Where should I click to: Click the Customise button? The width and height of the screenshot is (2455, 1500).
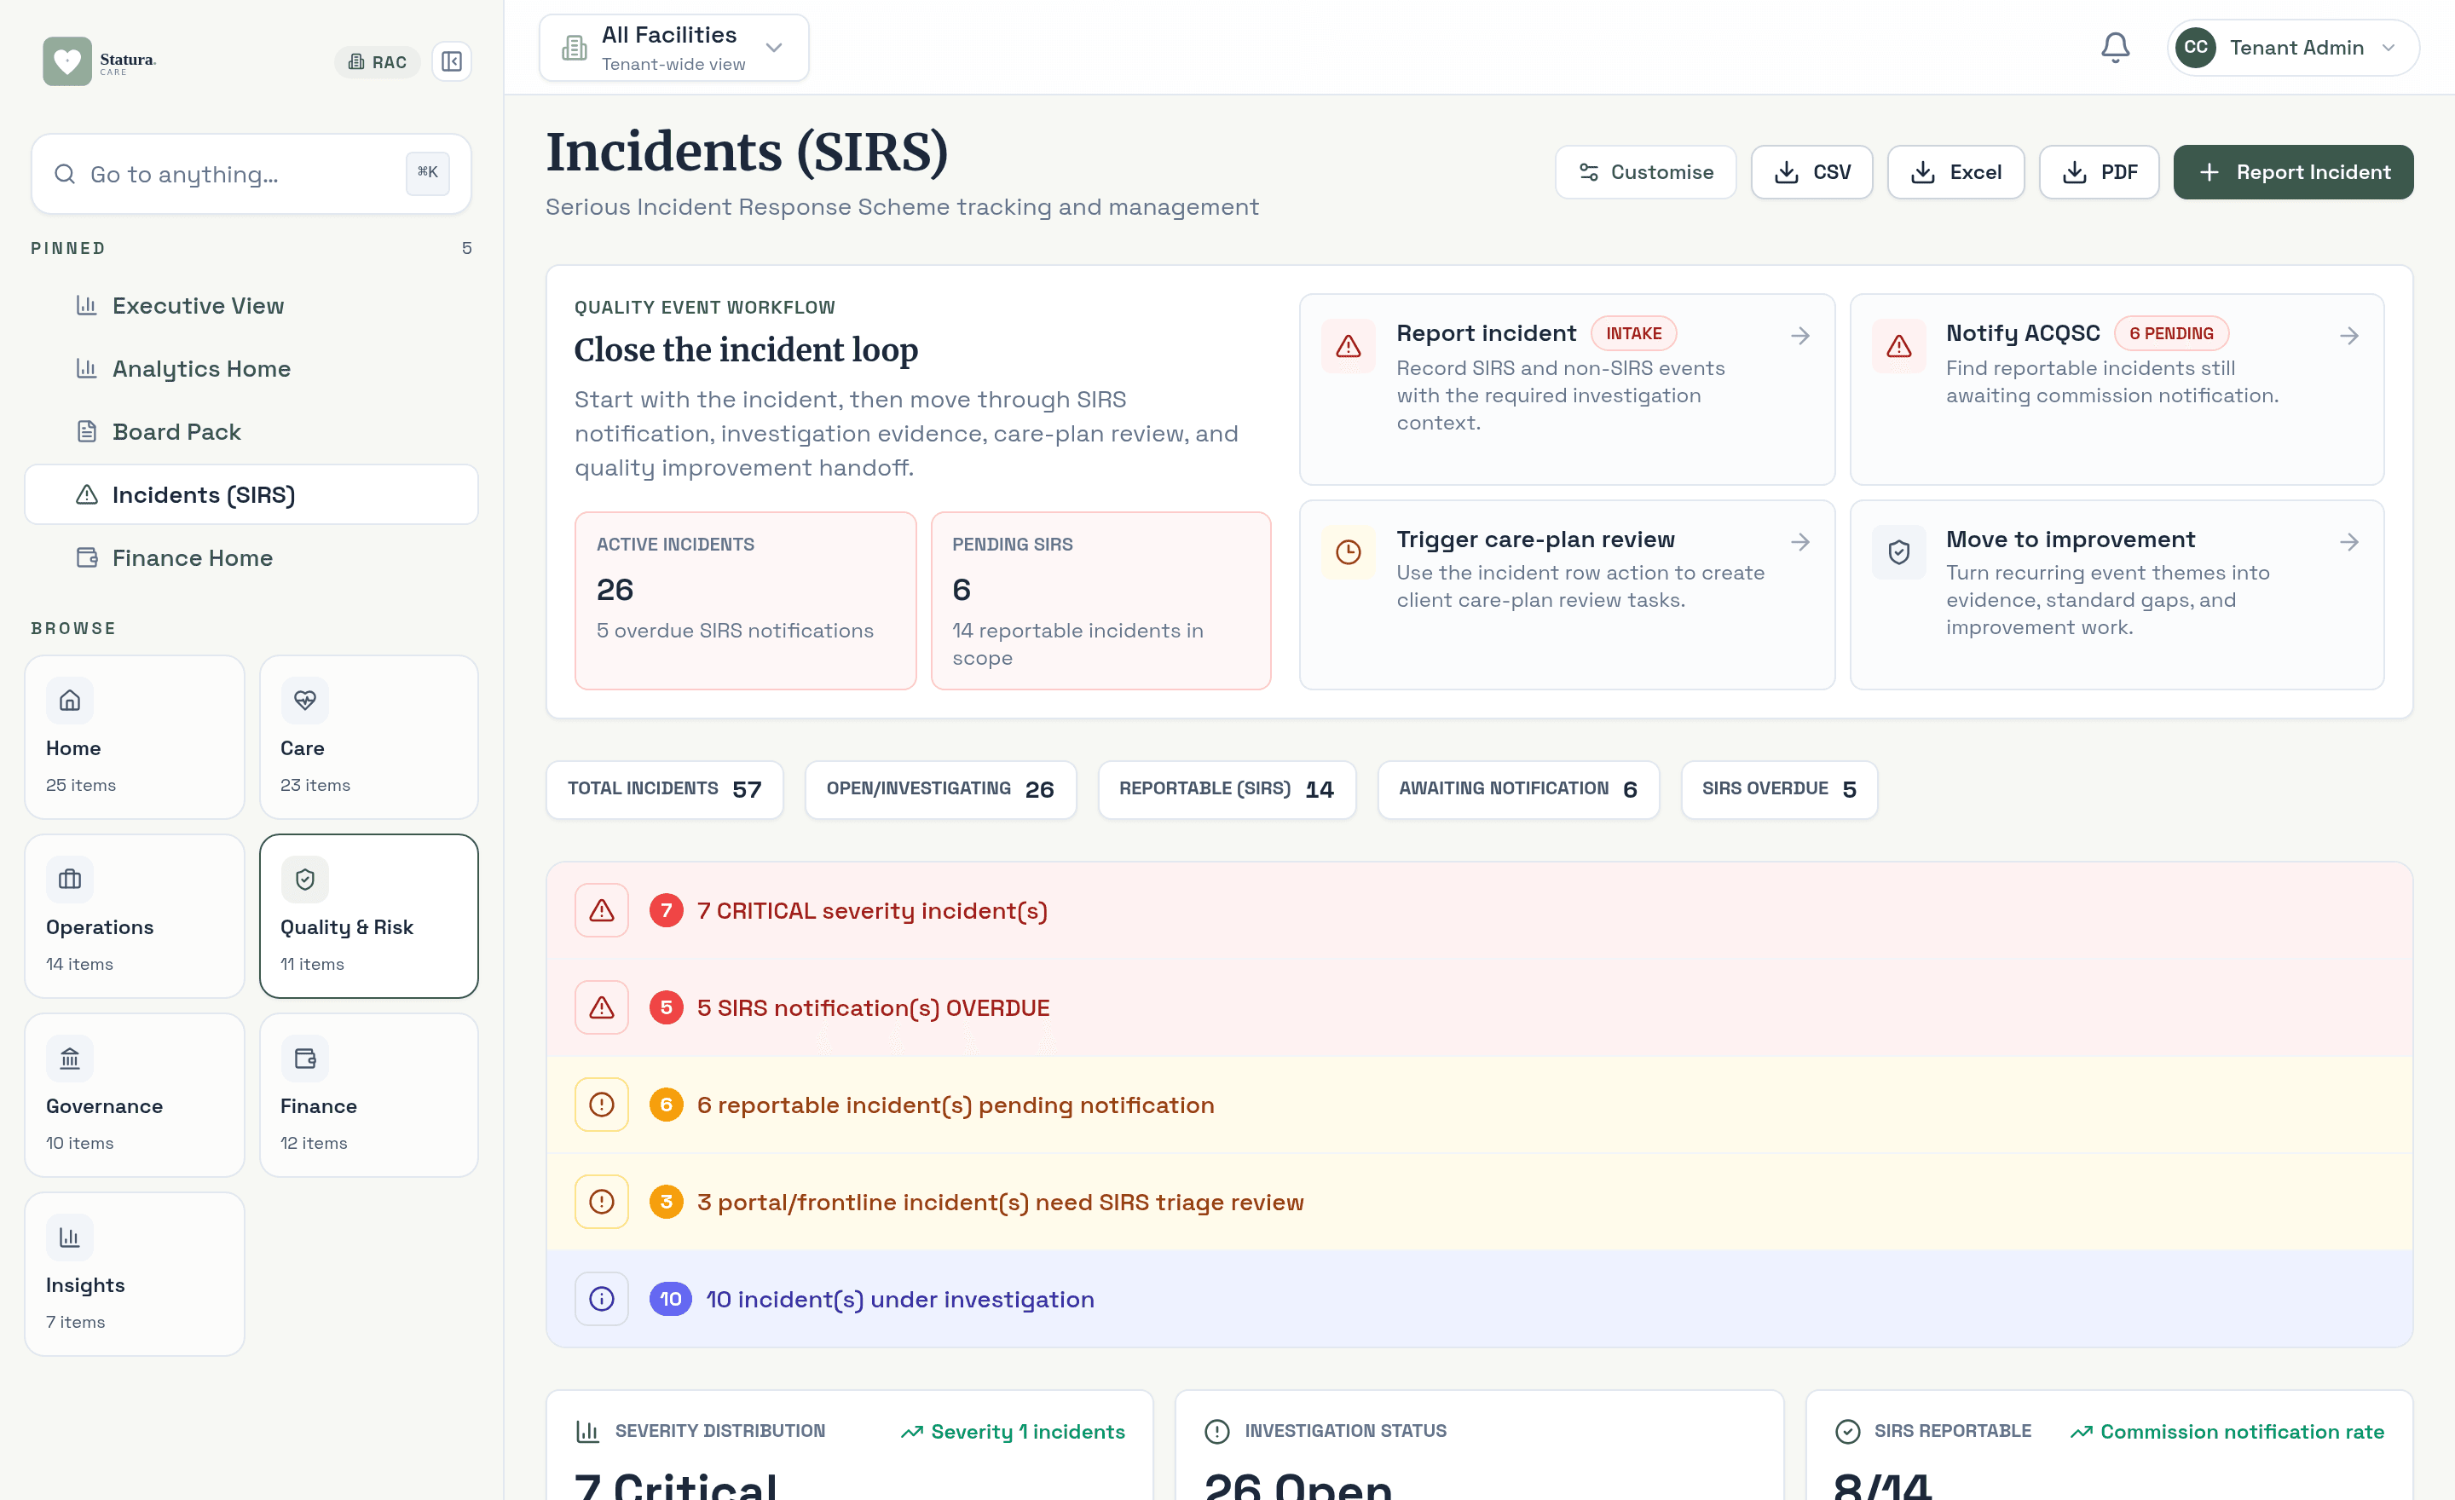click(x=1645, y=172)
